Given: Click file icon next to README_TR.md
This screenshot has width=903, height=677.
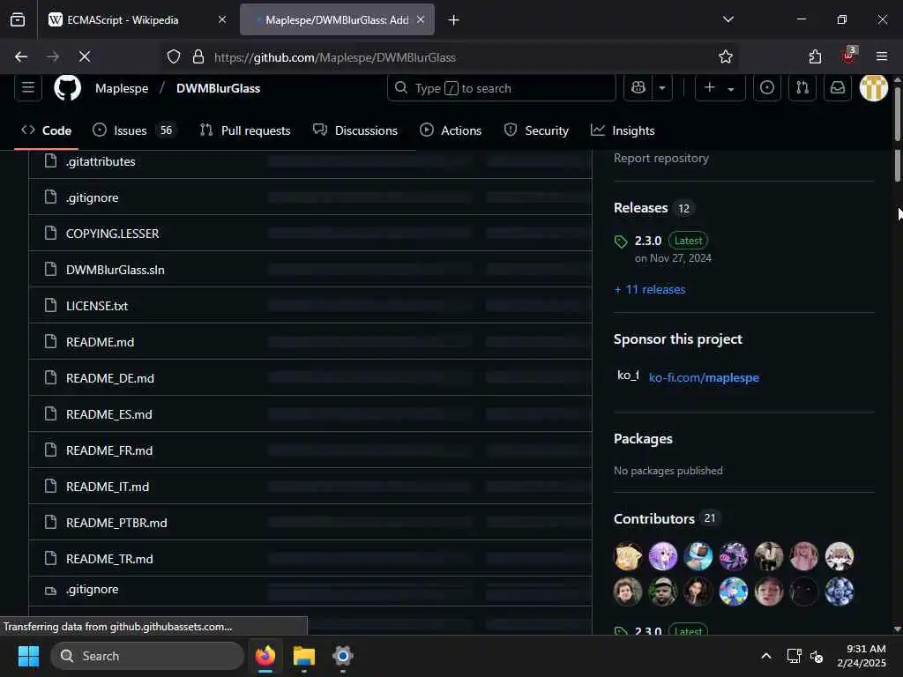Looking at the screenshot, I should [x=50, y=558].
